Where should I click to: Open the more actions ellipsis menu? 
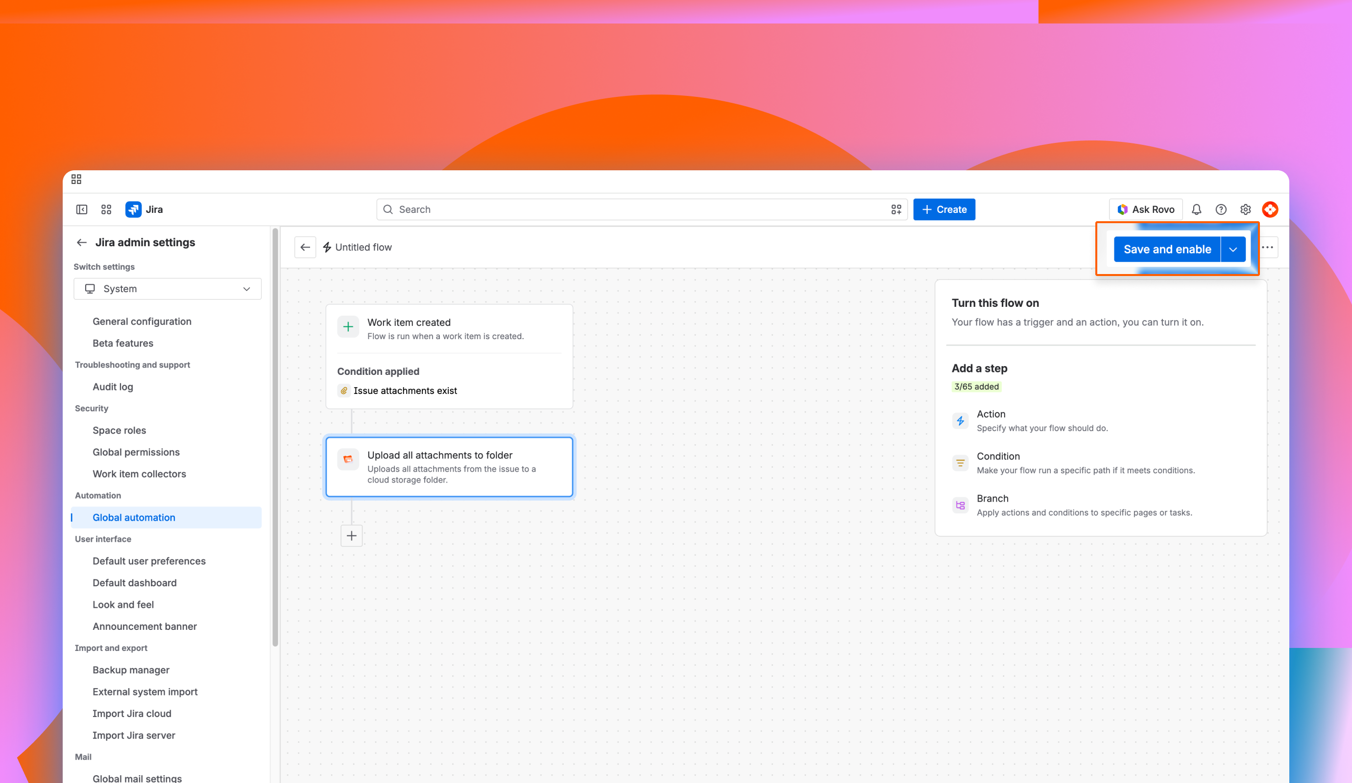1267,247
